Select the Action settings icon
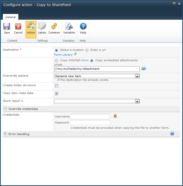183x186 pixels. 31,29
